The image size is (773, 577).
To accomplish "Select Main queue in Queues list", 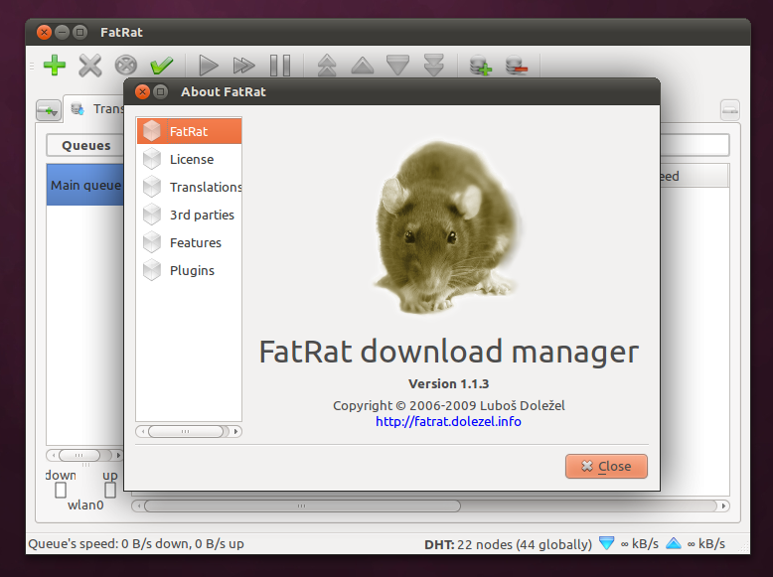I will pyautogui.click(x=84, y=185).
